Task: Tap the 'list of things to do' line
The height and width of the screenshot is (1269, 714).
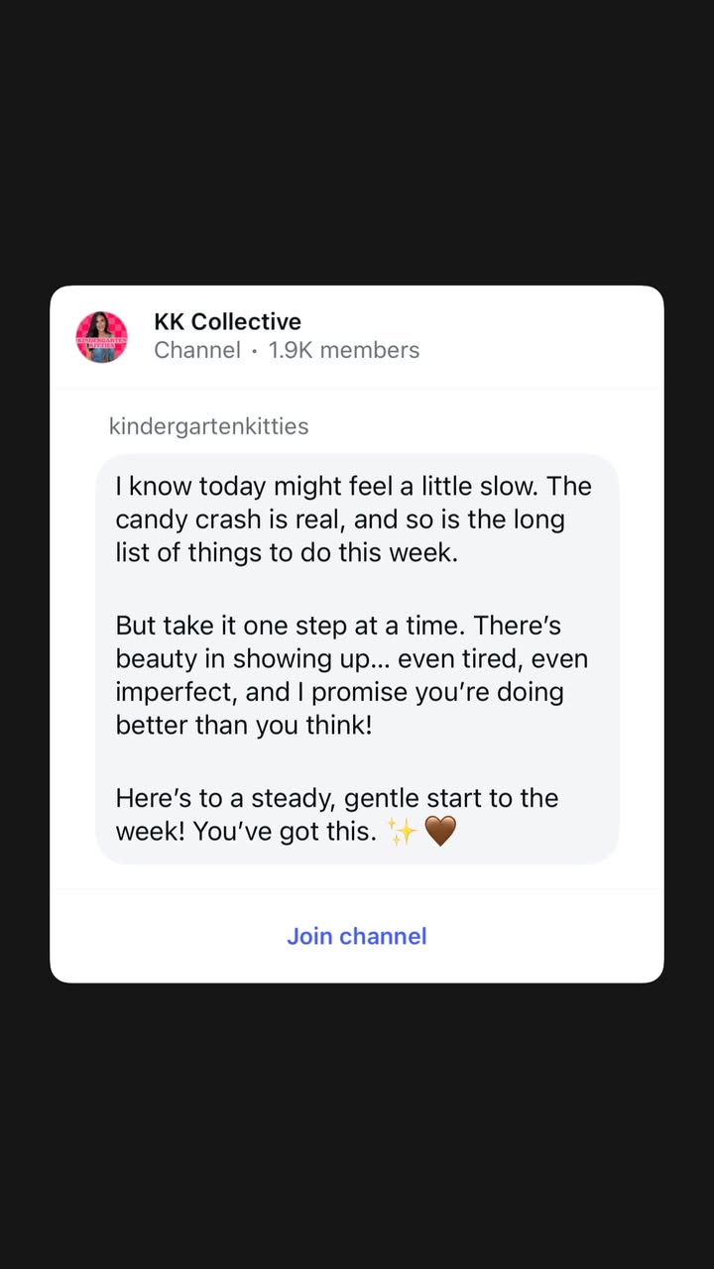Action: pyautogui.click(x=287, y=553)
